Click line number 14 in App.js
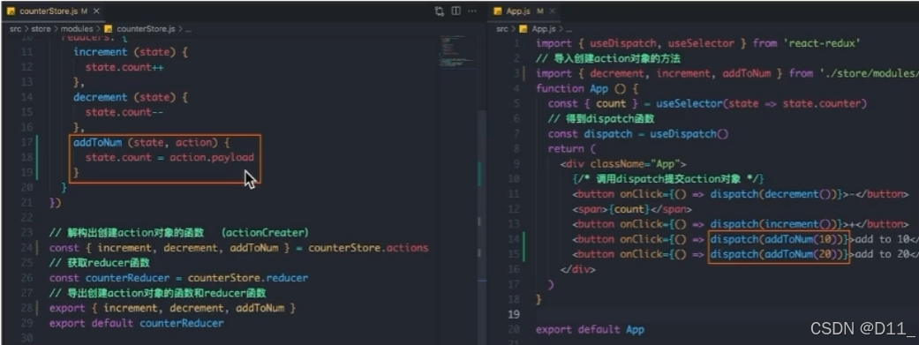Viewport: 919px width, 345px height. coord(514,239)
